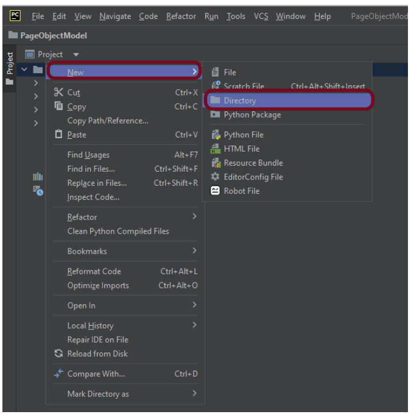
Task: Choose Clean Python Compiled Files
Action: [x=125, y=231]
